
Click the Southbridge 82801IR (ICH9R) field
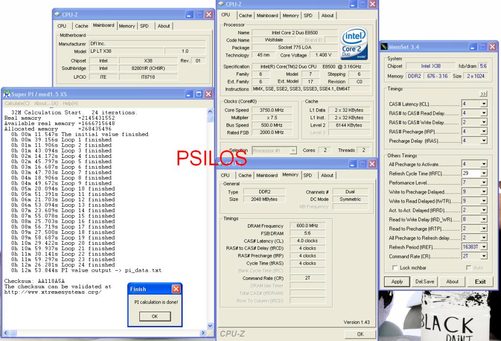pos(148,68)
